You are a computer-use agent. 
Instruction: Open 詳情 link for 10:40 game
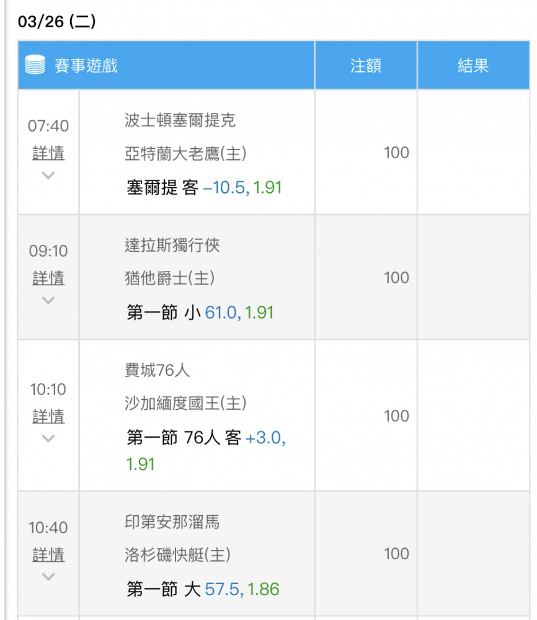click(x=48, y=554)
